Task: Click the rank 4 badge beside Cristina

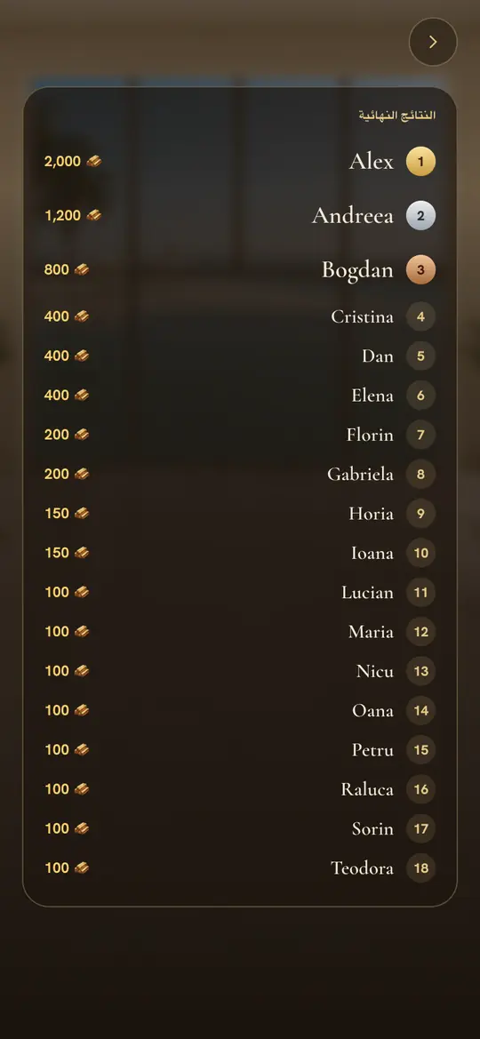Action: coord(421,316)
